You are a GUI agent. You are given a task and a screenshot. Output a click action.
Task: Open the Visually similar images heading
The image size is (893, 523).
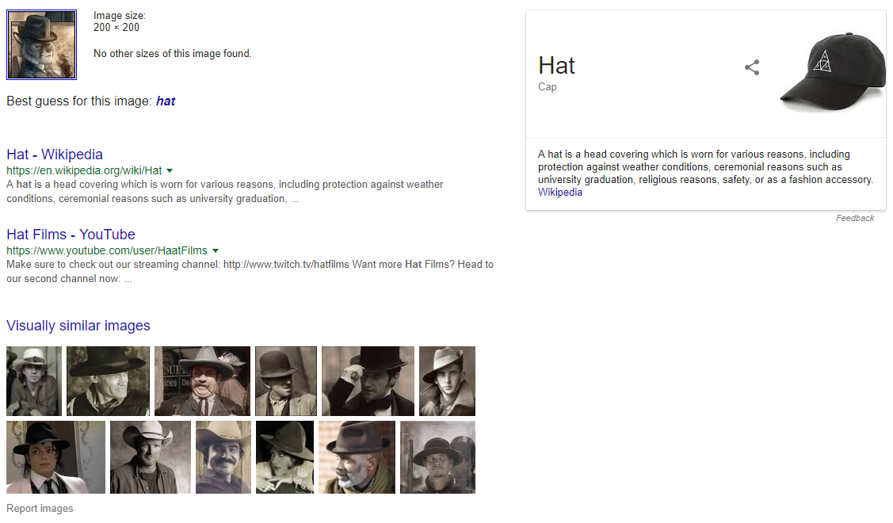(78, 326)
